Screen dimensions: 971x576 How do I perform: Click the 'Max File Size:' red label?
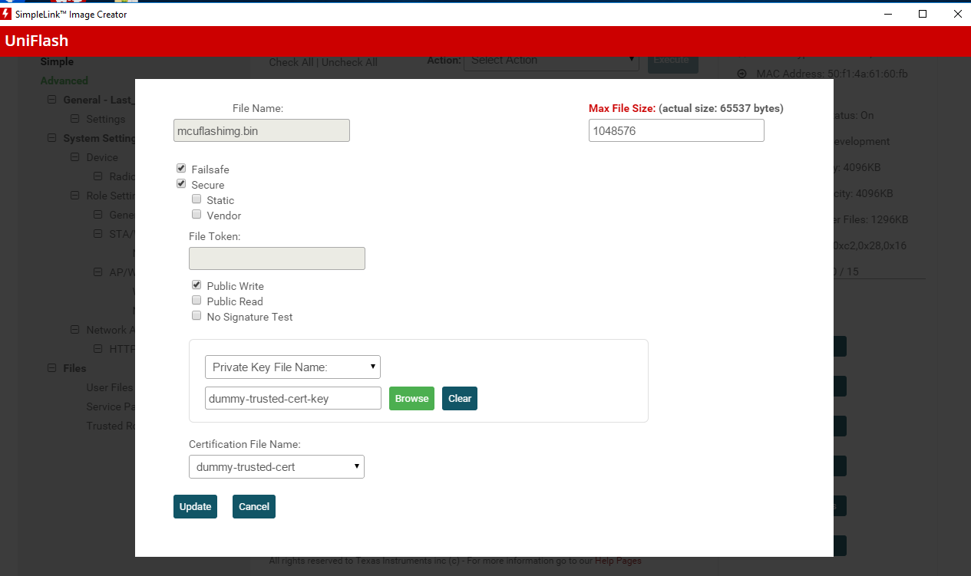tap(622, 108)
